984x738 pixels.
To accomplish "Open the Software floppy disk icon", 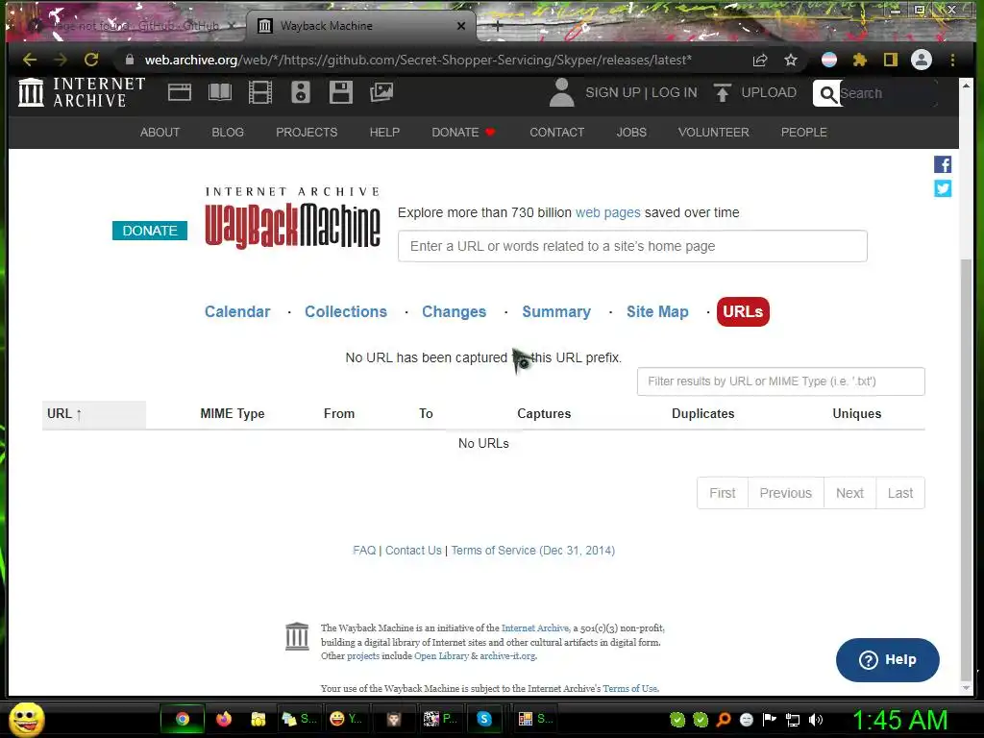I will pos(341,92).
